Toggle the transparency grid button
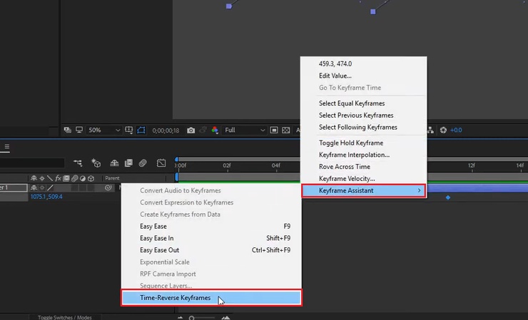The width and height of the screenshot is (528, 320). pyautogui.click(x=285, y=130)
